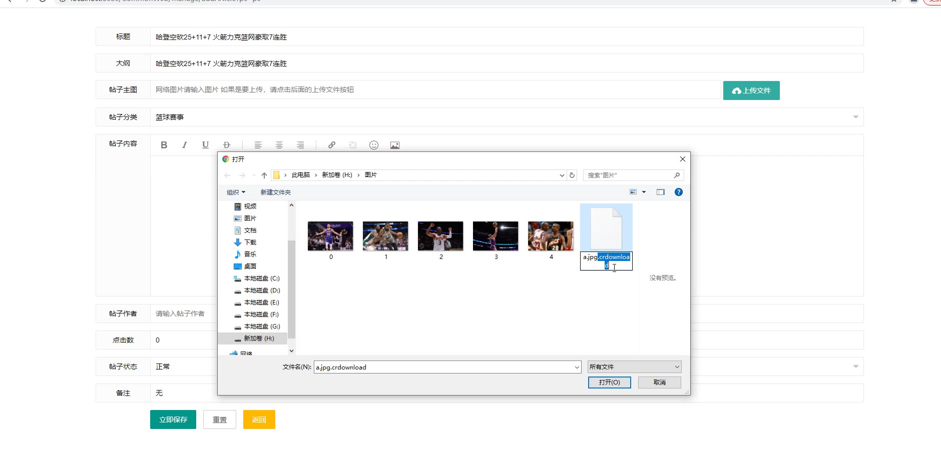Open the 所有文件 file type dropdown

(635, 367)
